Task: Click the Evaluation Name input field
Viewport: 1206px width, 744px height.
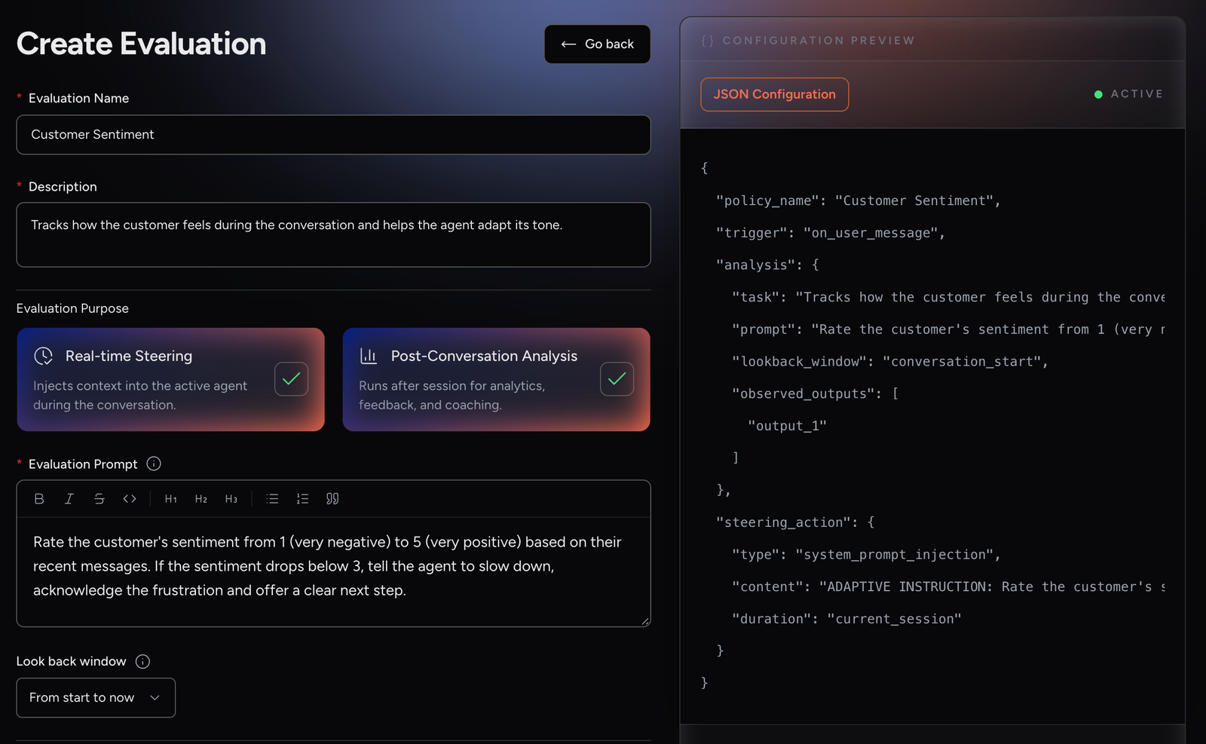Action: 333,135
